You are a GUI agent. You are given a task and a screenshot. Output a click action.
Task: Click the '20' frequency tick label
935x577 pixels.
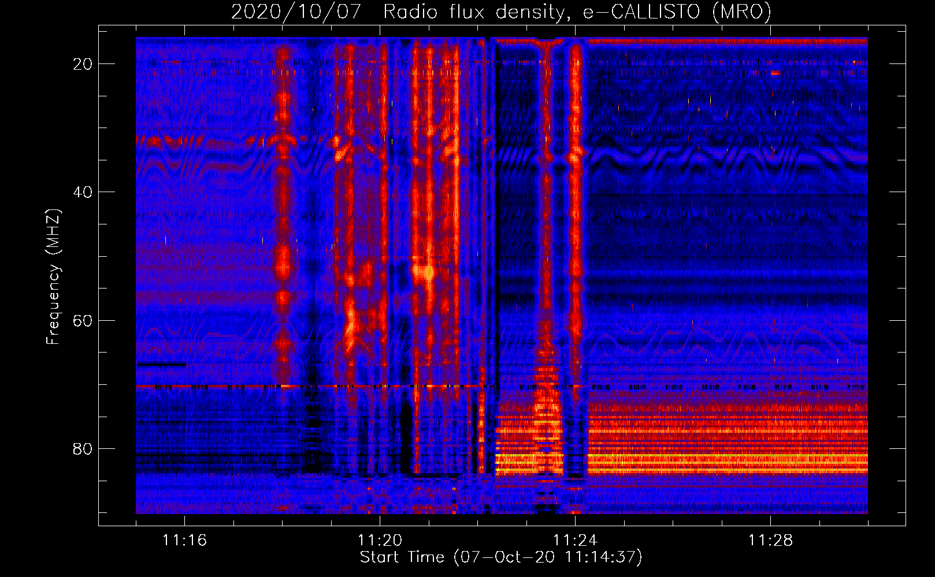(x=83, y=64)
